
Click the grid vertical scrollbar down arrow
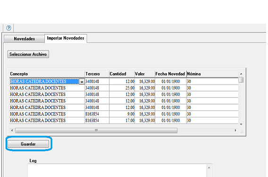[x=241, y=124]
